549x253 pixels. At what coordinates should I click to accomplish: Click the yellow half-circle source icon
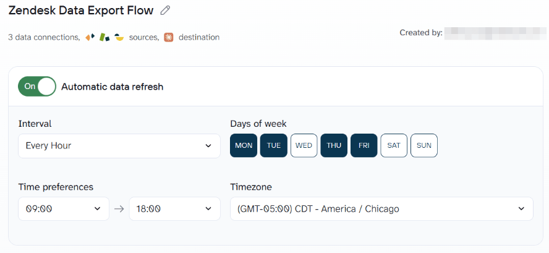[x=119, y=37]
